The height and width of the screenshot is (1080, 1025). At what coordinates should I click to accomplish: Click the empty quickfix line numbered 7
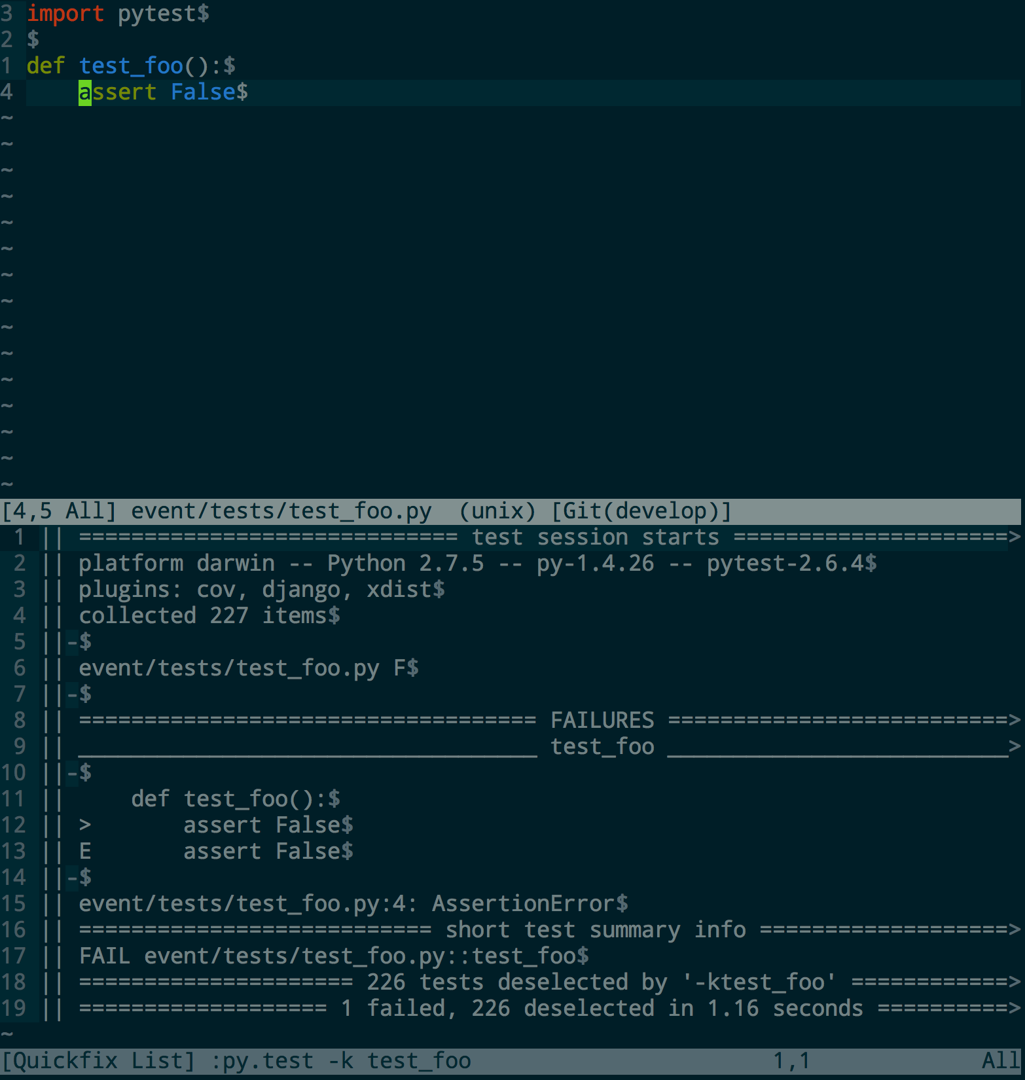click(511, 694)
